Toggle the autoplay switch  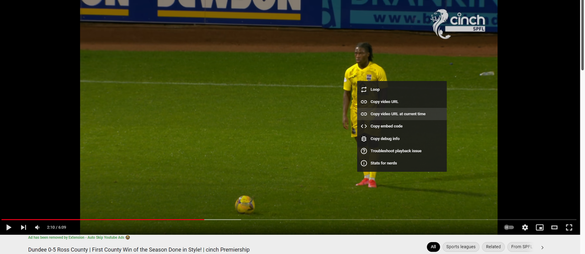coord(509,227)
